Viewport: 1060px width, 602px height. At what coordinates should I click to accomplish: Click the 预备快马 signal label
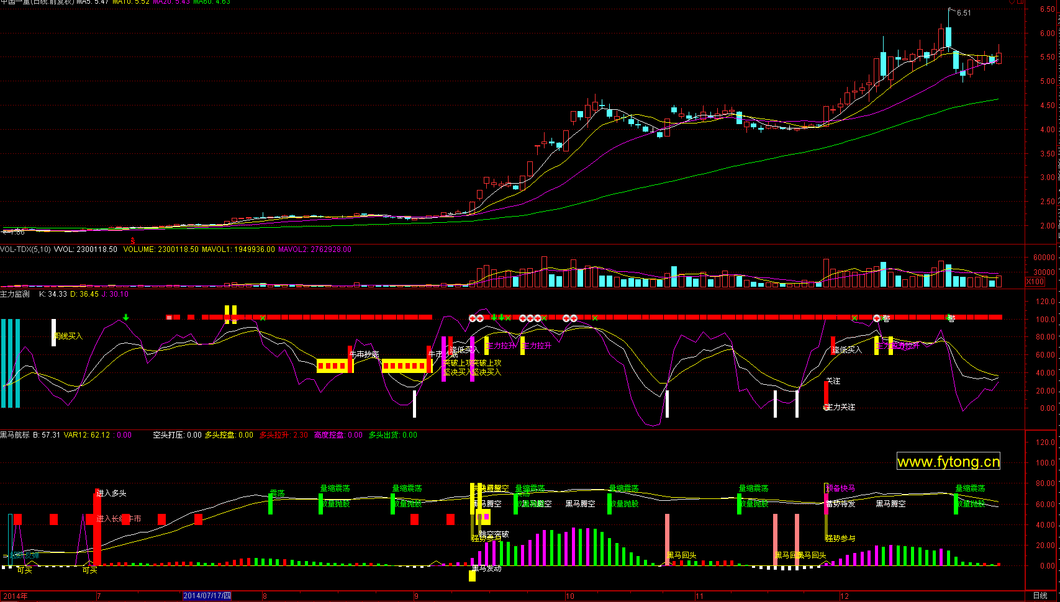[x=841, y=488]
